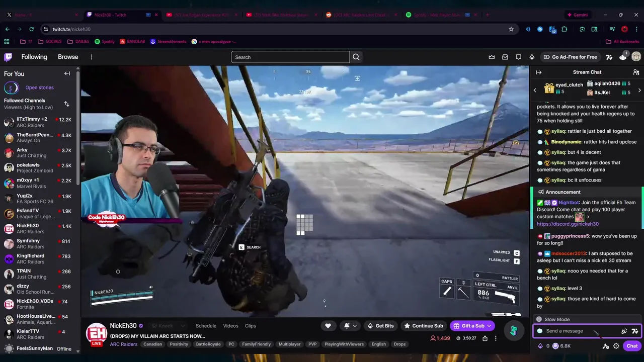Open the Chrome media controls icon
Screen dimensions: 644x362
(x=612, y=29)
